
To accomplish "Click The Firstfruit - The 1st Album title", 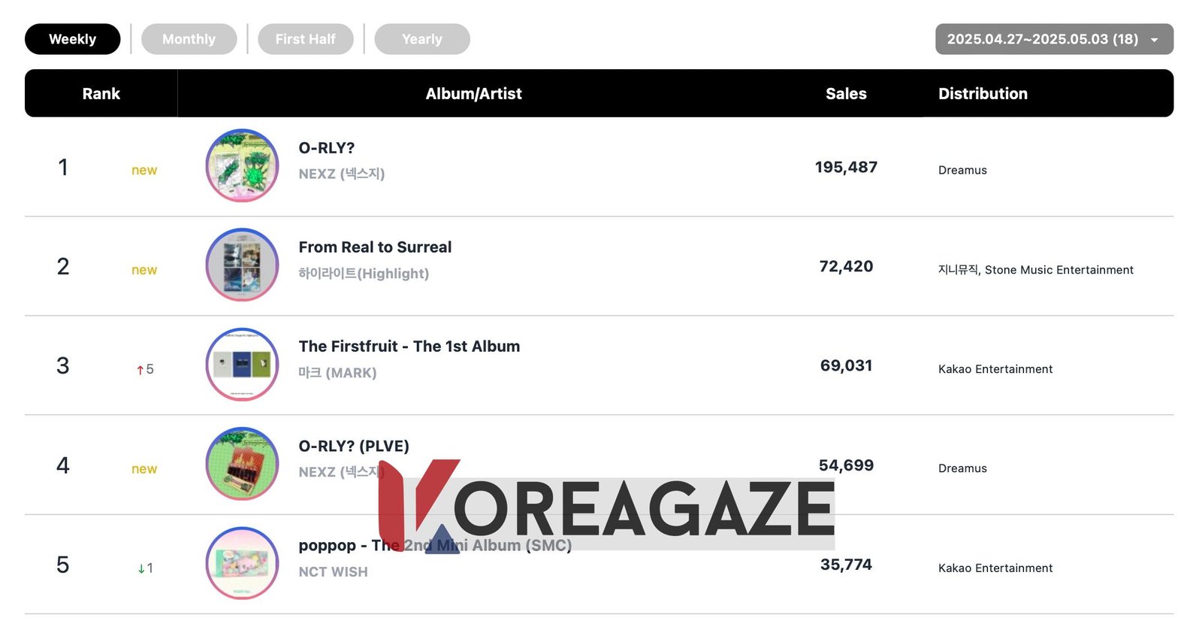I will tap(409, 347).
